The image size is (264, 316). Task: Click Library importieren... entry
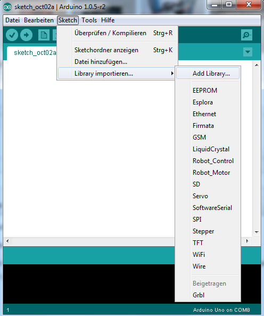point(117,74)
